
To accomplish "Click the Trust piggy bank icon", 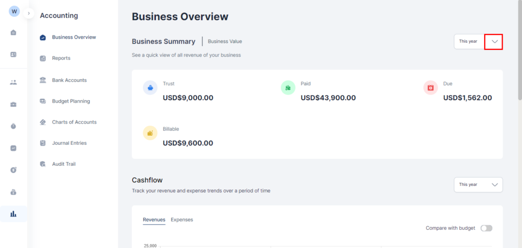I will tap(150, 88).
